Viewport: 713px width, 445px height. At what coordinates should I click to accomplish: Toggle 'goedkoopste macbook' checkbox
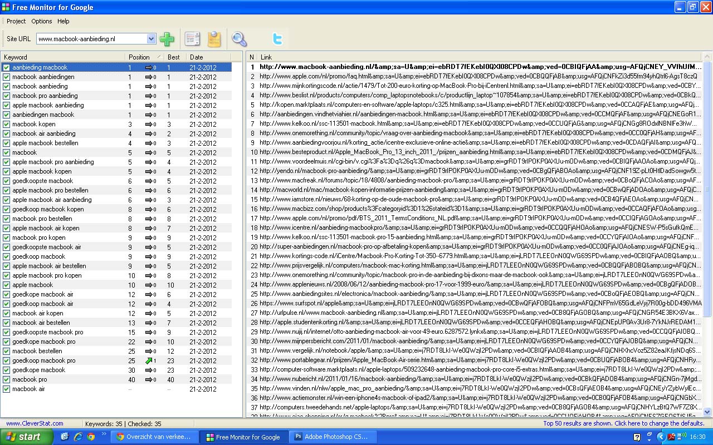(7, 181)
